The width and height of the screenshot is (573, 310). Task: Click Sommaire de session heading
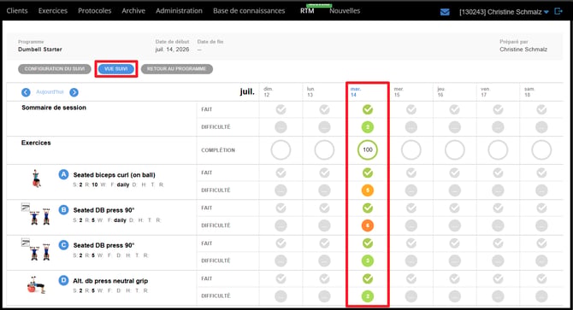54,108
